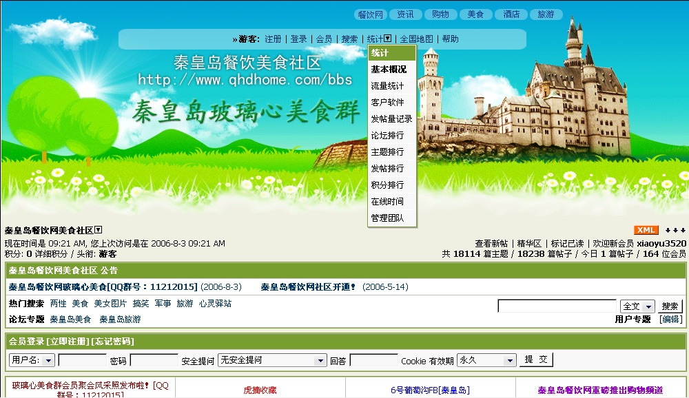Open the 6号葡萄沟FB[秦皇岛] link
This screenshot has width=689, height=398.
coord(430,390)
